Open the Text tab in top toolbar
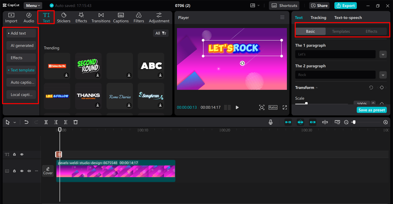The width and height of the screenshot is (393, 204). [46, 18]
